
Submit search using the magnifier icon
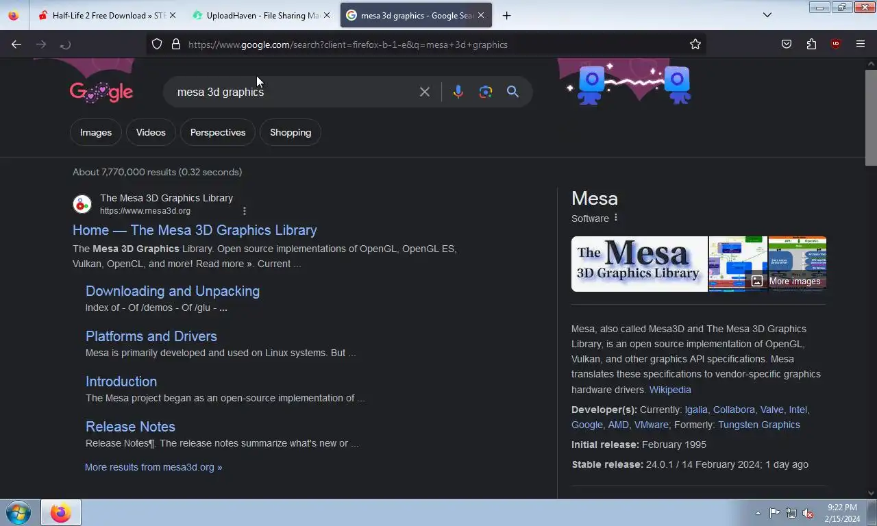coord(512,92)
